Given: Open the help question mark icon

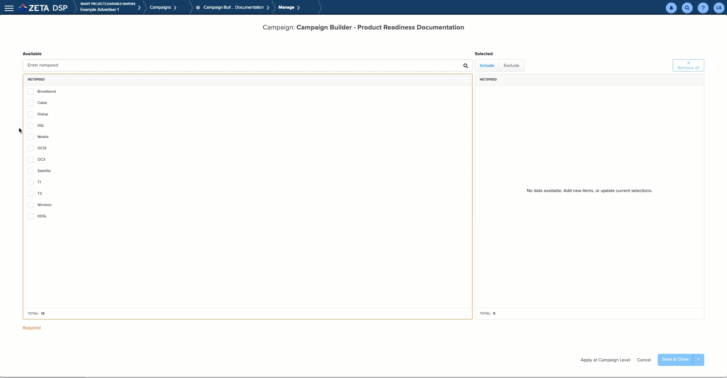Looking at the screenshot, I should [703, 8].
